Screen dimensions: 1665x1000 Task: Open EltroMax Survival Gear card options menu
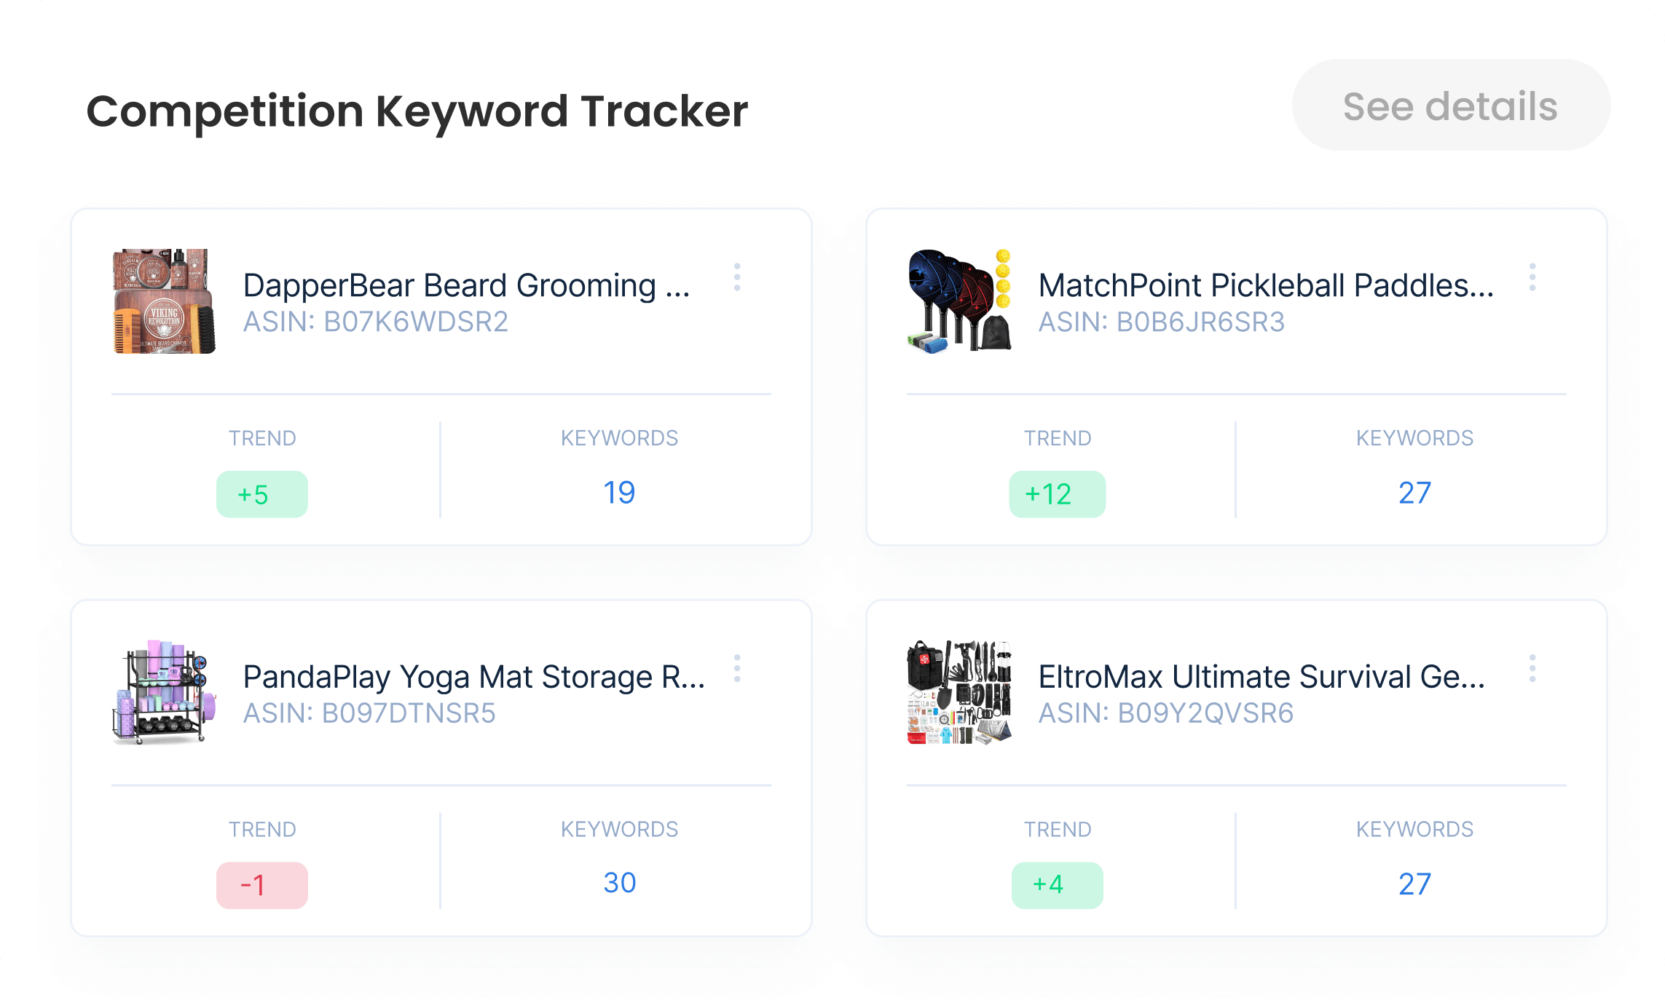[x=1532, y=668]
